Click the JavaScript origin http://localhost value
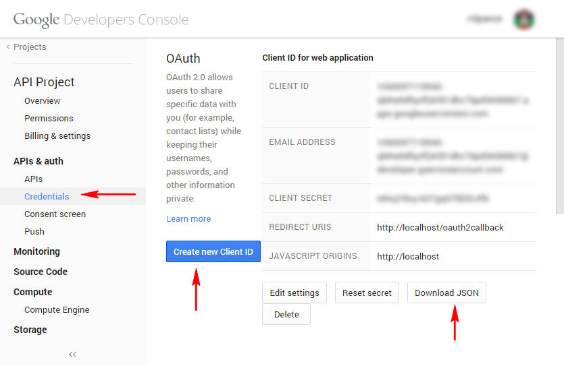 coord(408,257)
